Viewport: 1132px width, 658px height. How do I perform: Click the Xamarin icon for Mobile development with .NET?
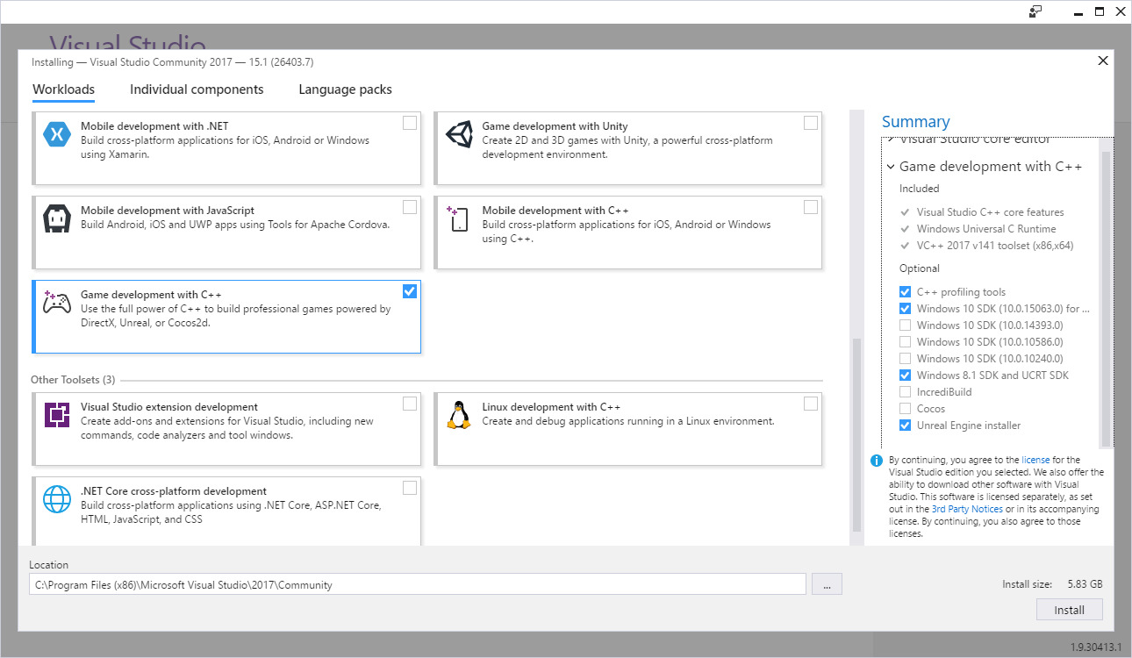coord(57,134)
